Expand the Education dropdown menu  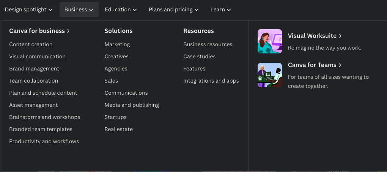tap(121, 9)
